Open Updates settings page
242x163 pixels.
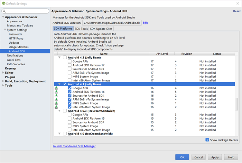[x=14, y=43]
